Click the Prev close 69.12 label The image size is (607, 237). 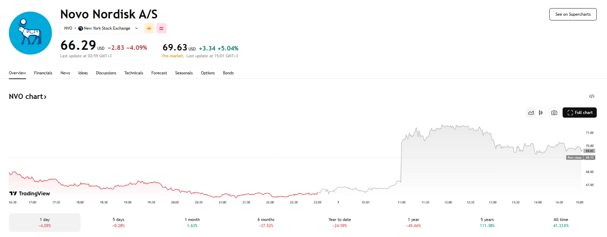pyautogui.click(x=581, y=158)
